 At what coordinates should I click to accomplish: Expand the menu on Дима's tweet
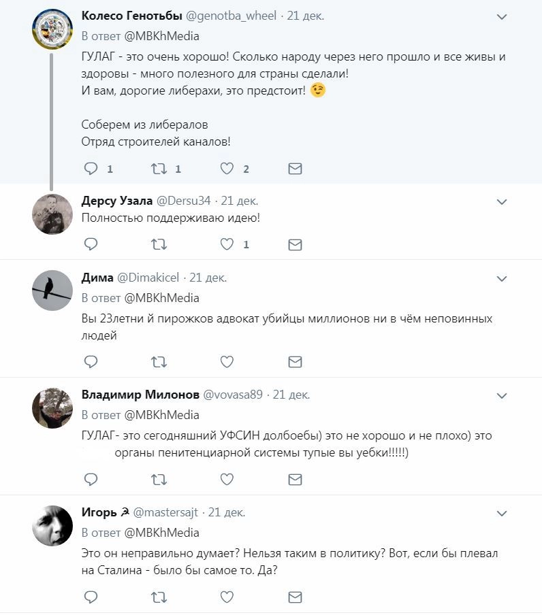point(502,278)
